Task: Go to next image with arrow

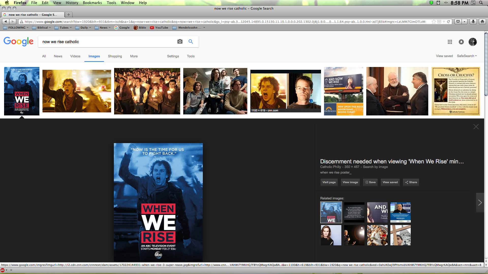Action: coord(480,202)
